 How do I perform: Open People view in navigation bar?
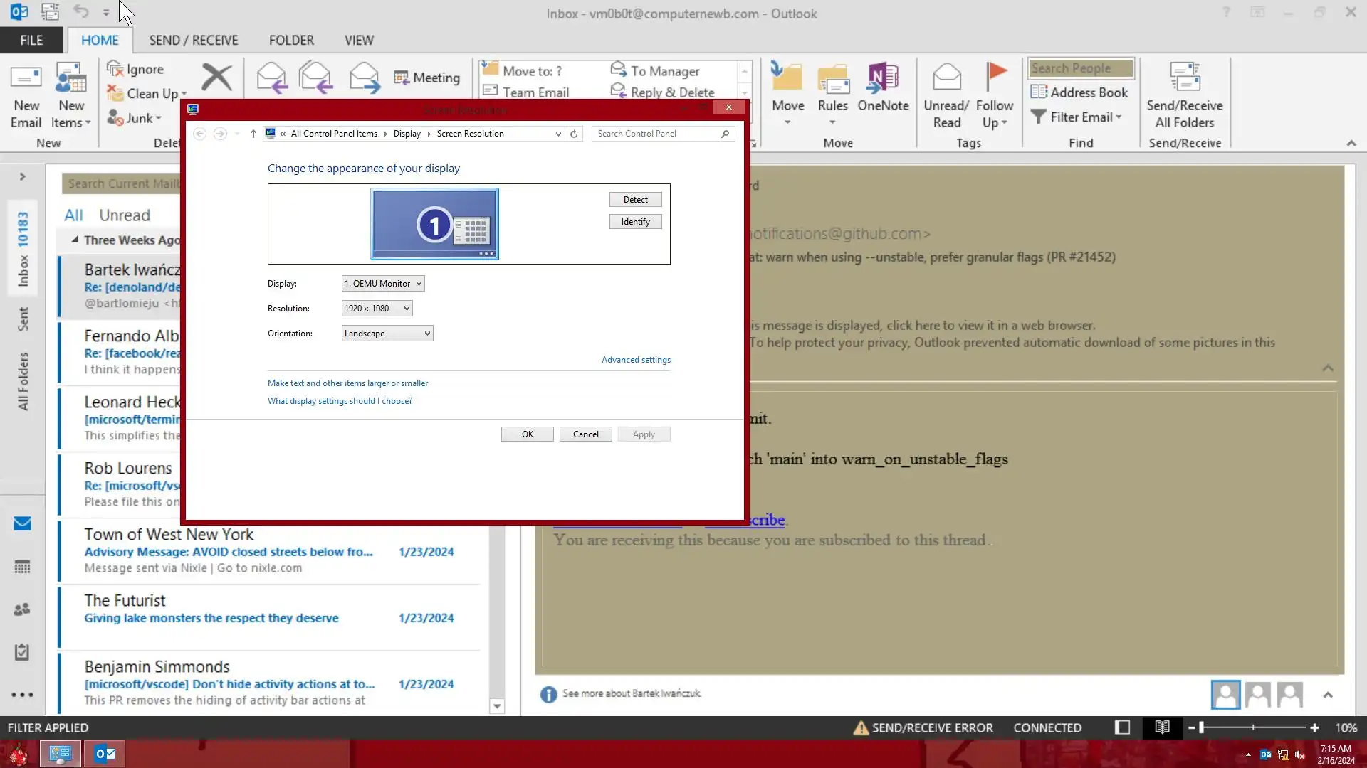click(x=22, y=609)
